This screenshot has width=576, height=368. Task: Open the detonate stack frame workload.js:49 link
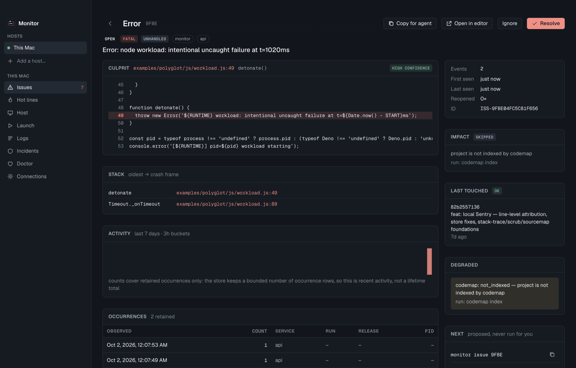[x=227, y=193]
